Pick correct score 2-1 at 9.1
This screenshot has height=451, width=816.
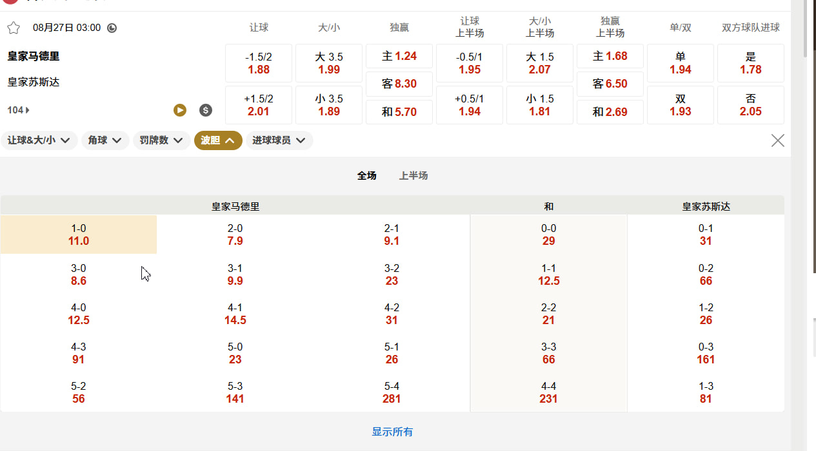(392, 235)
